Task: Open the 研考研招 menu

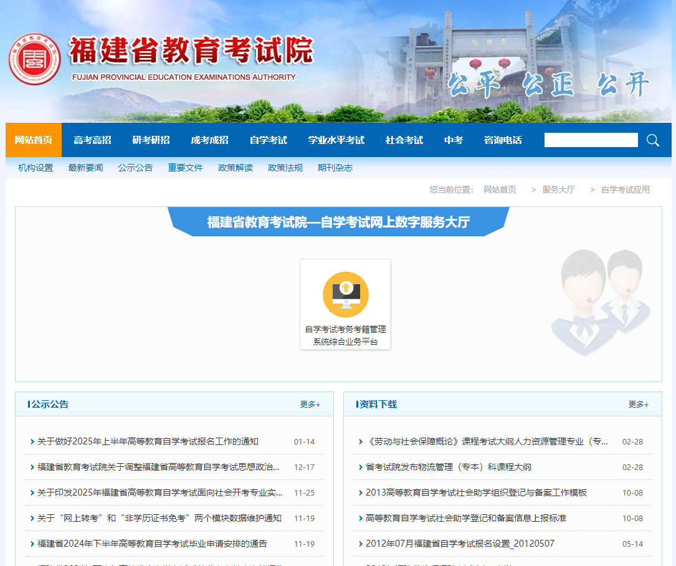Action: 151,140
